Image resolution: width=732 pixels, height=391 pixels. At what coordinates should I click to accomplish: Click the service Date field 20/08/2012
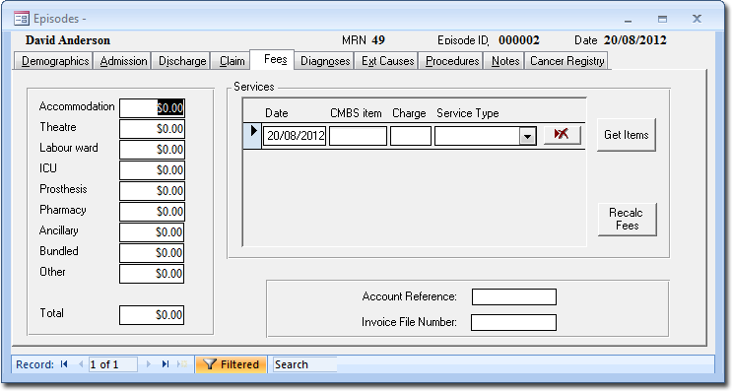pyautogui.click(x=295, y=136)
